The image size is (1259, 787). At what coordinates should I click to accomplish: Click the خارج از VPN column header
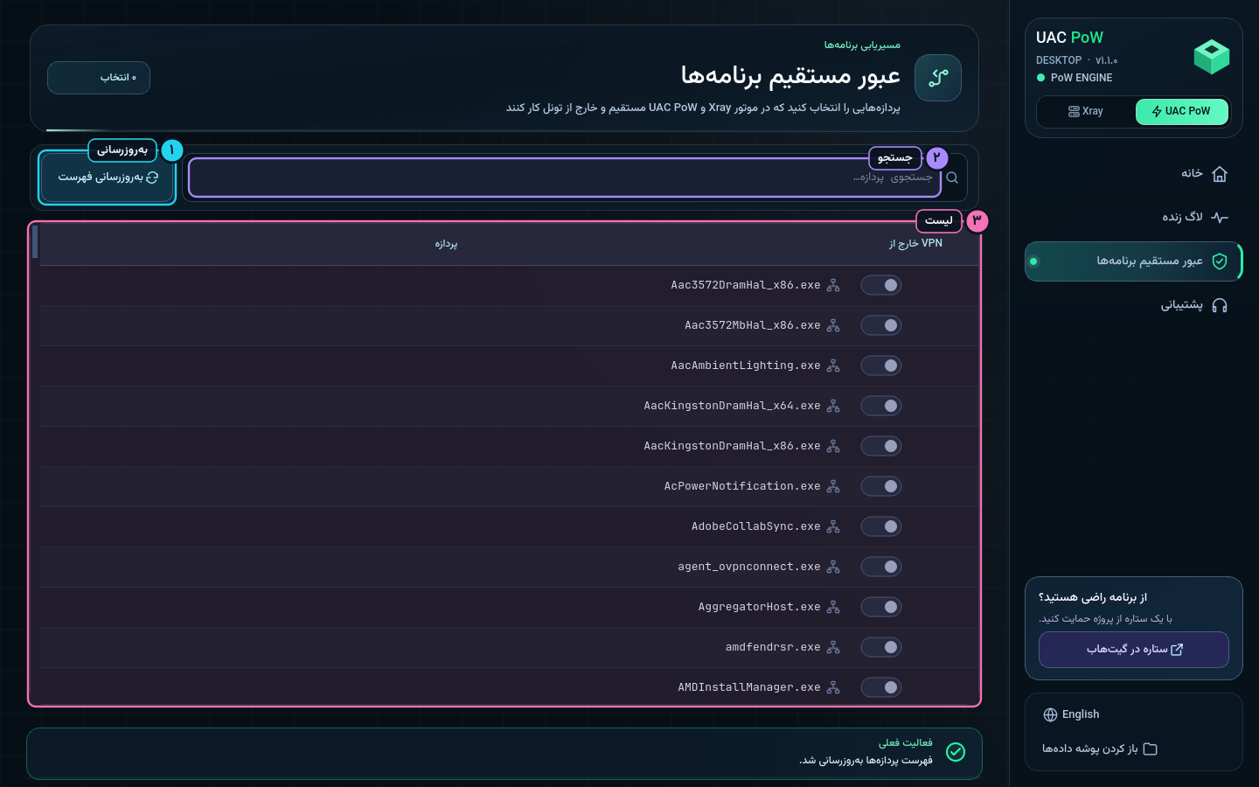tap(915, 244)
